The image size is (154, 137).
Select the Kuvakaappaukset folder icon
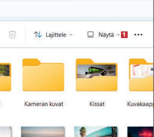click(x=141, y=75)
